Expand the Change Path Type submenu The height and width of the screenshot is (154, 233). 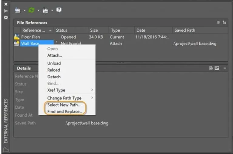click(67, 98)
